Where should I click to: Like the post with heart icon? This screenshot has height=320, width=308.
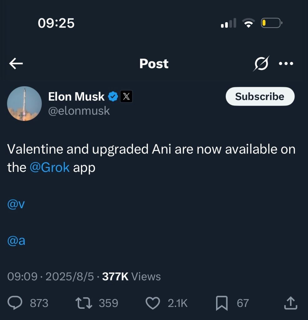(153, 303)
